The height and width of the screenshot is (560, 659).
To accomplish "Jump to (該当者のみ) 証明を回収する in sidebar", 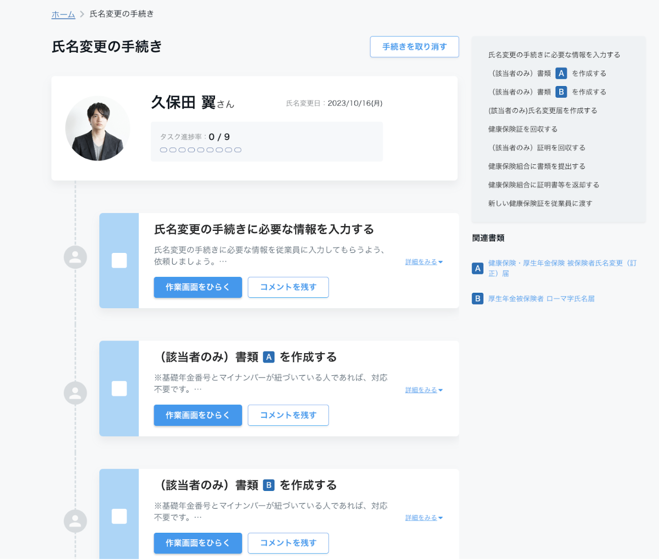I will (537, 147).
